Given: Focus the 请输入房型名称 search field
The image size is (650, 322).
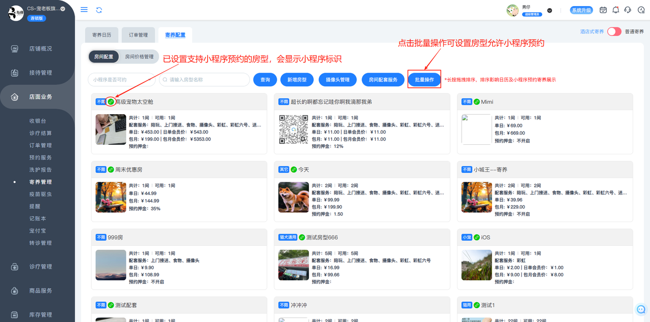Looking at the screenshot, I should 204,80.
